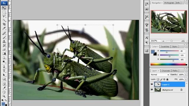189x106 pixels.
Task: Select the Crop tool
Action: click(x=4, y=24)
